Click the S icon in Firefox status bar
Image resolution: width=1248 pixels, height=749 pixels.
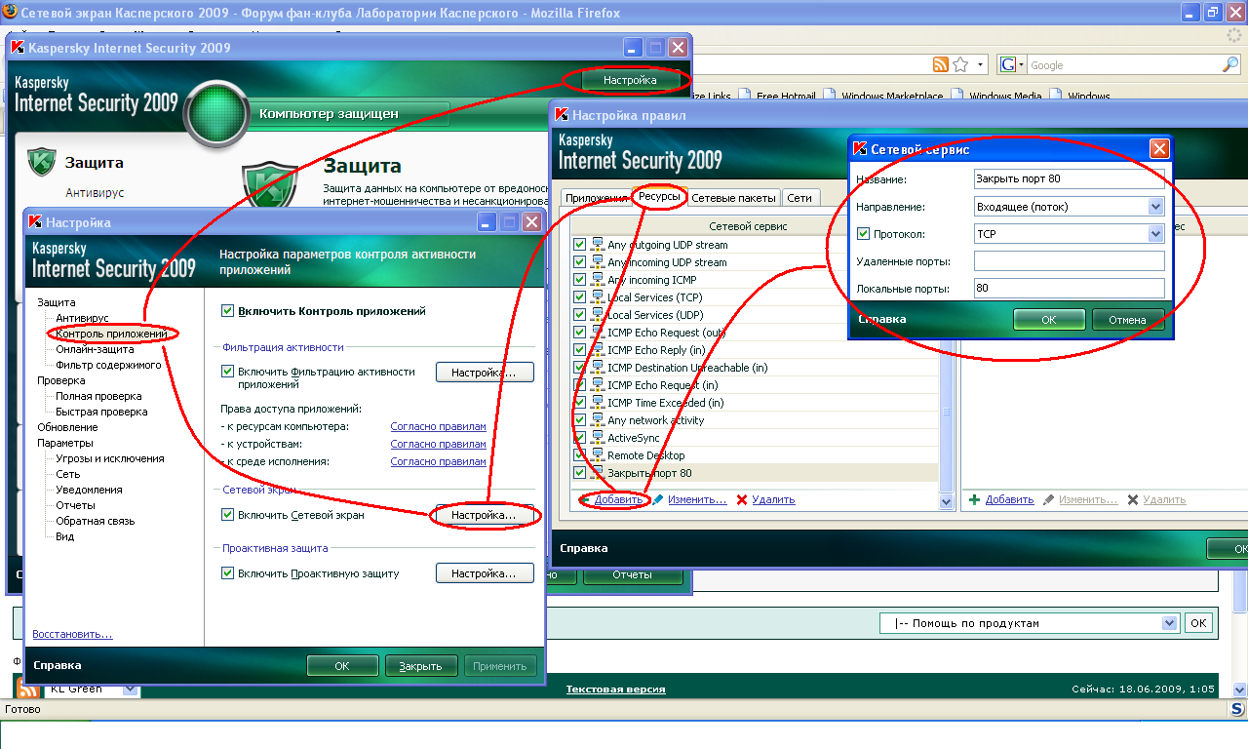tap(1236, 709)
